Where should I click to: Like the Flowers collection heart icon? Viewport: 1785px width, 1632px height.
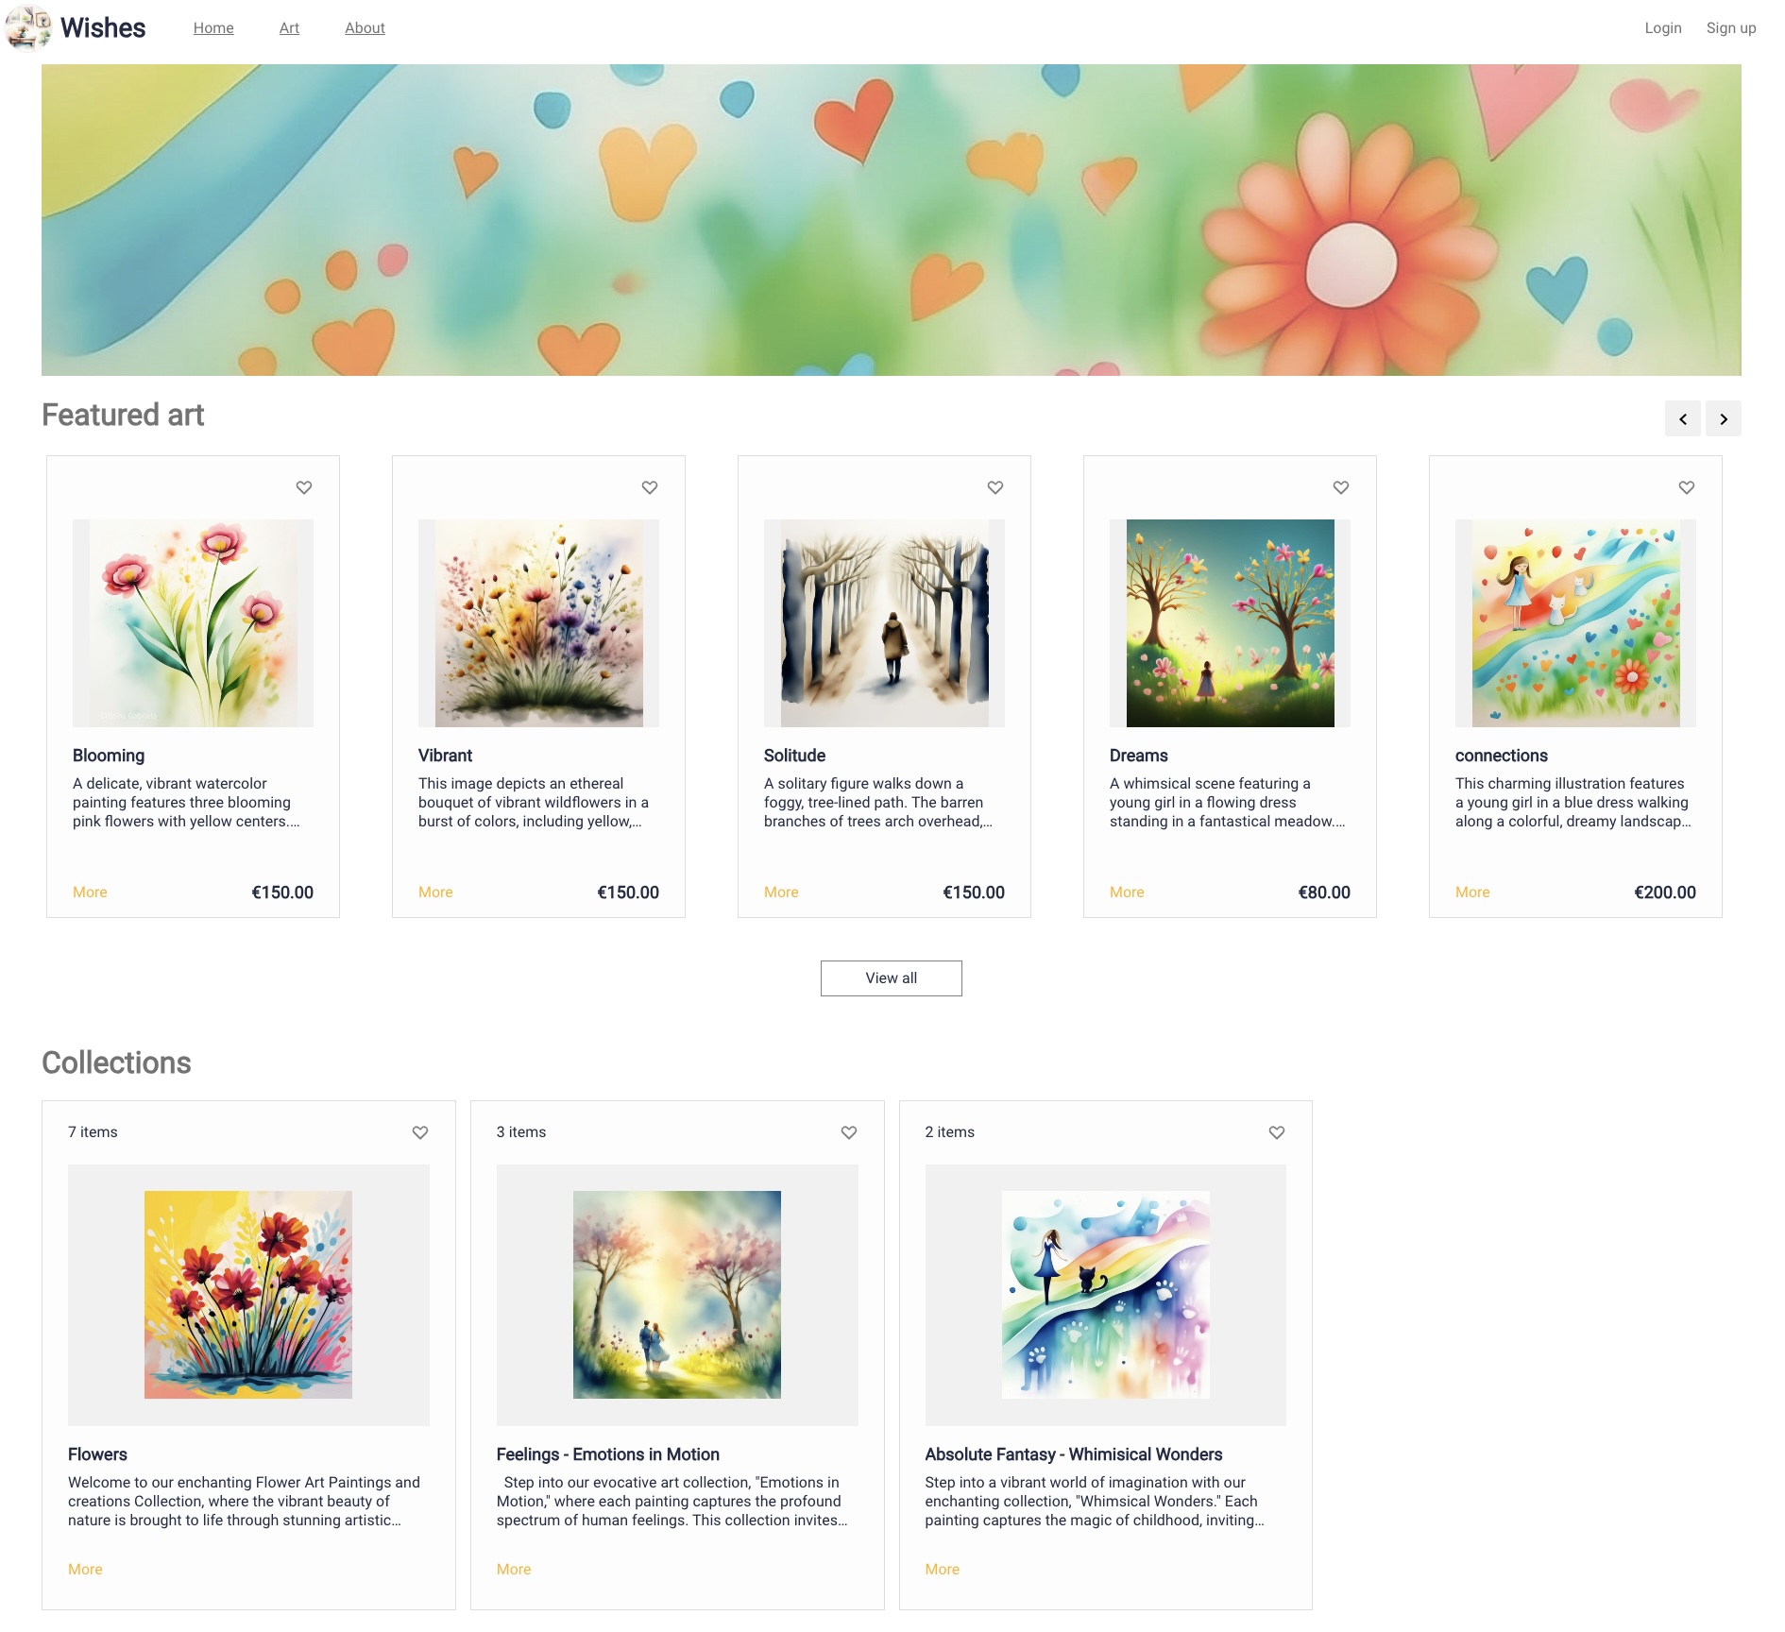420,1132
